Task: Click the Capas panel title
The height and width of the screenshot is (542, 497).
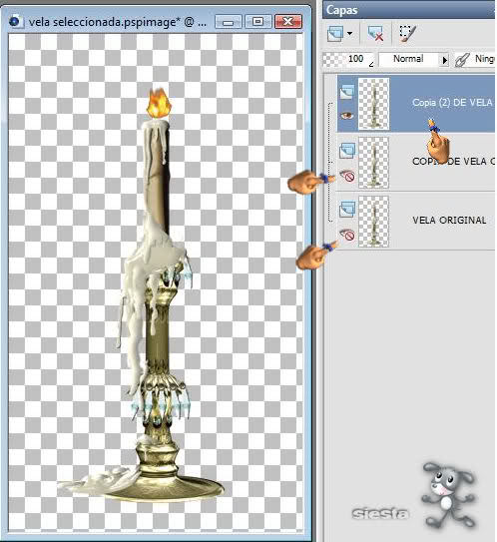Action: (x=341, y=10)
